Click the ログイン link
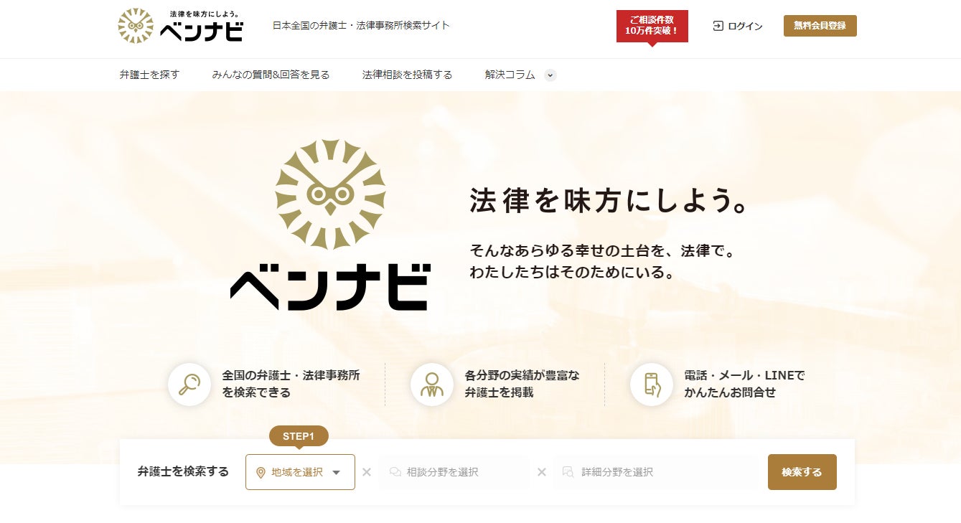Image resolution: width=961 pixels, height=523 pixels. (x=738, y=26)
